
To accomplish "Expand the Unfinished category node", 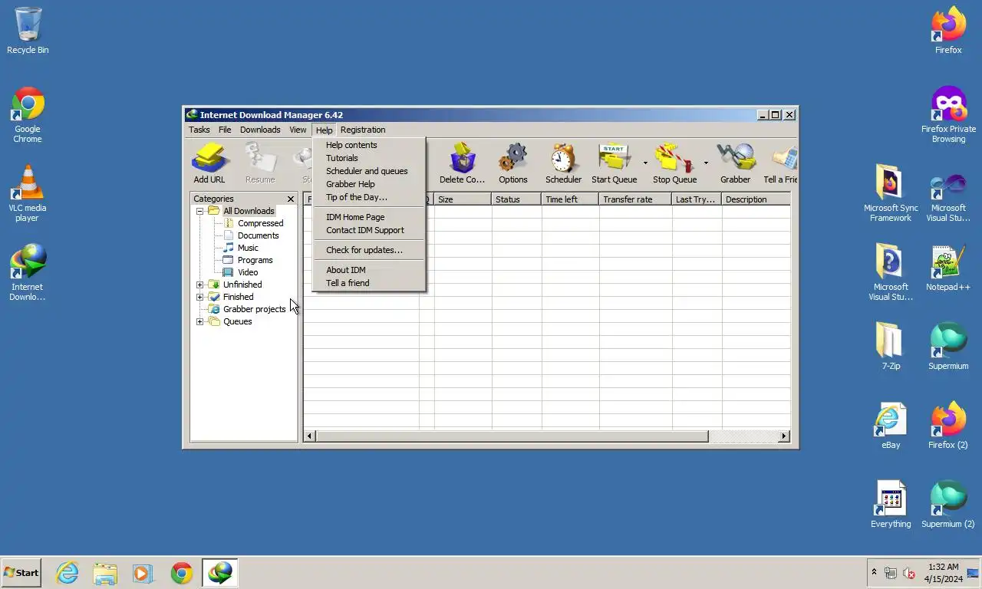I will tap(199, 285).
